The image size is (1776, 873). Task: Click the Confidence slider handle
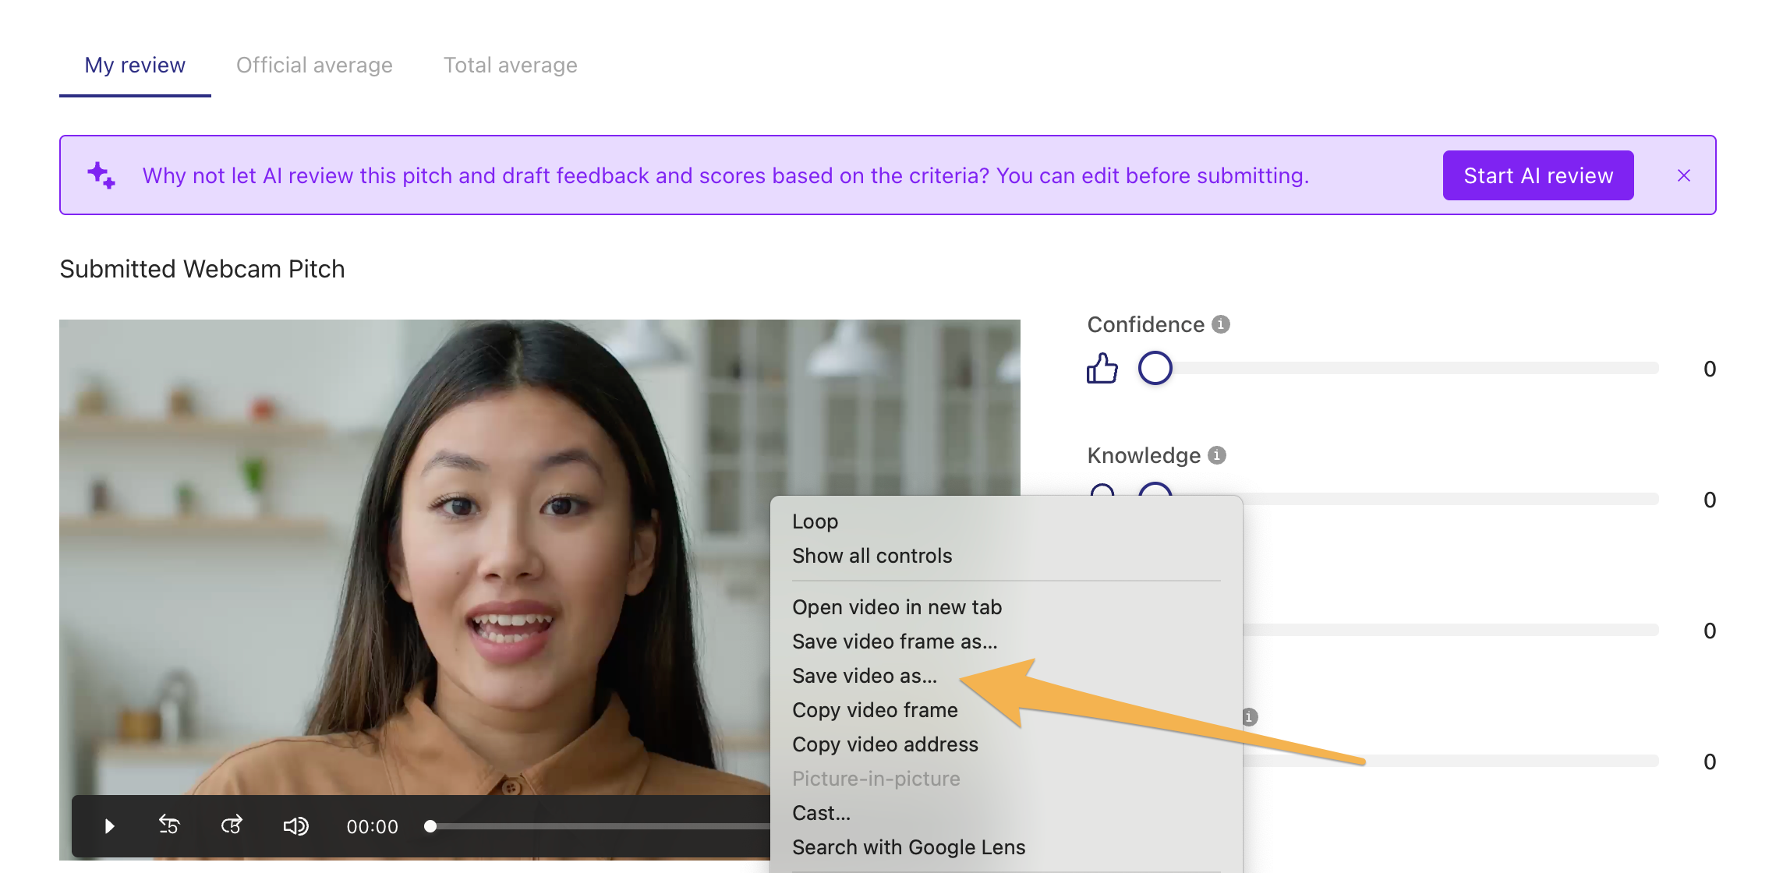click(x=1155, y=368)
